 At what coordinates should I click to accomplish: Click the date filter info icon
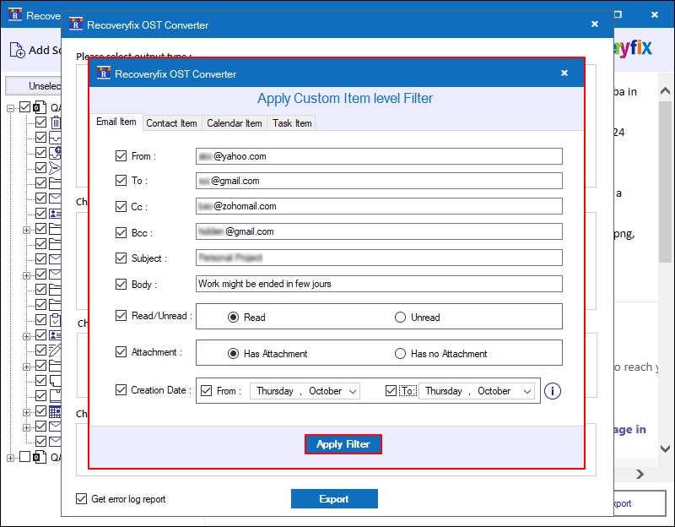pyautogui.click(x=553, y=391)
